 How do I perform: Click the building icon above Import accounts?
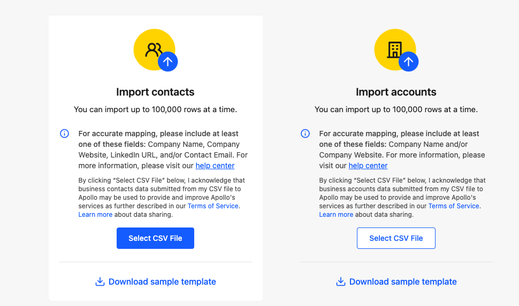pyautogui.click(x=394, y=50)
